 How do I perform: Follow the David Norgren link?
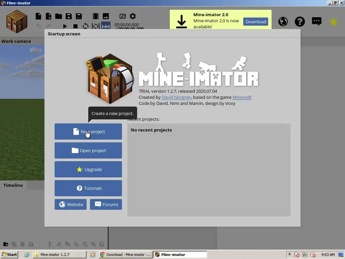(176, 97)
